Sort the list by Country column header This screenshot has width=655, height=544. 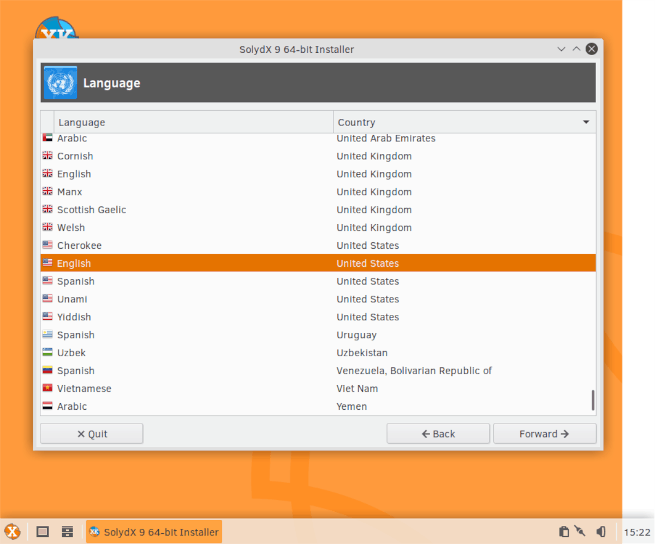pos(465,122)
